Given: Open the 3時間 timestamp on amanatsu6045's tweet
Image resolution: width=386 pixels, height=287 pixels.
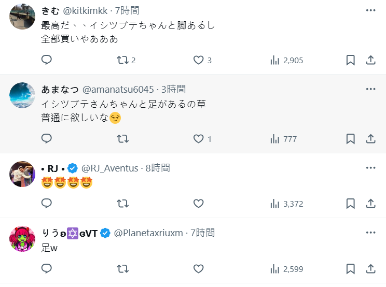Looking at the screenshot, I should tap(173, 89).
